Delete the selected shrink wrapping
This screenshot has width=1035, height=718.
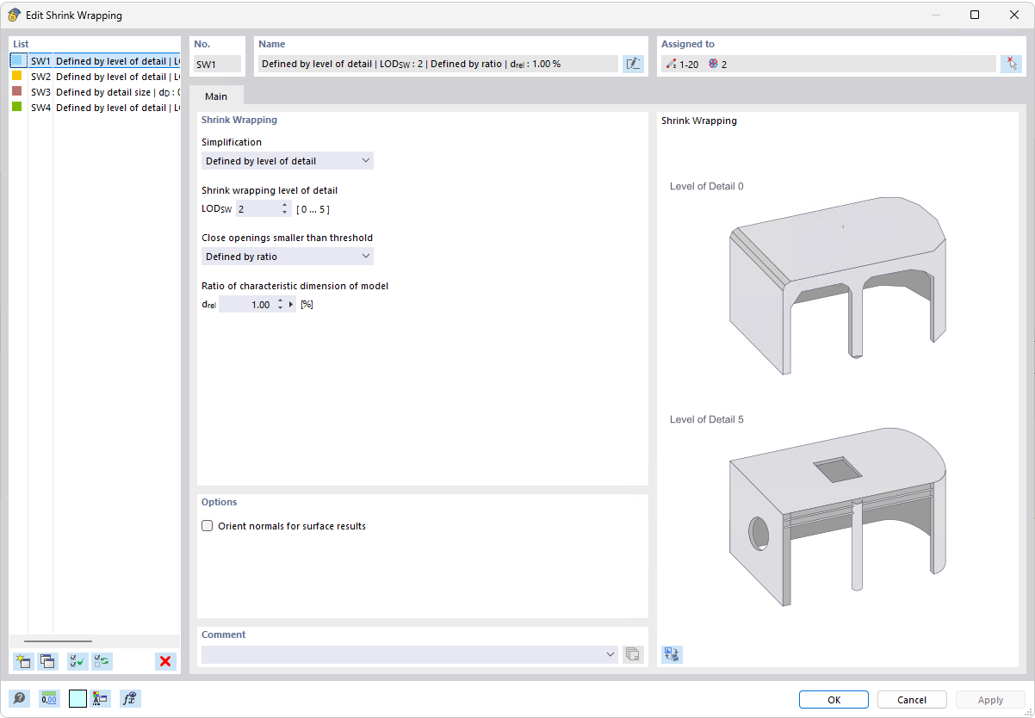164,661
